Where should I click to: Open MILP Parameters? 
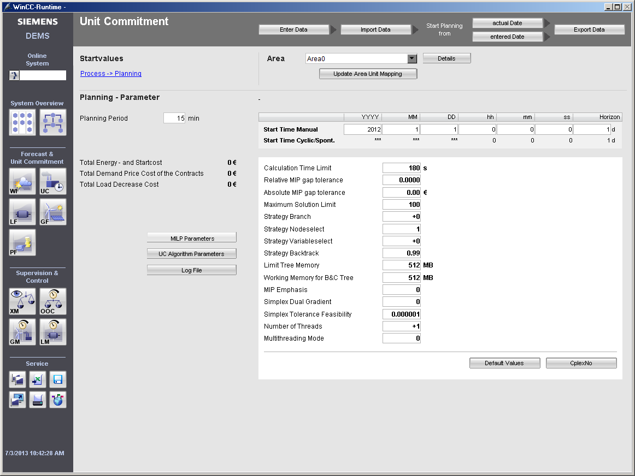click(192, 238)
